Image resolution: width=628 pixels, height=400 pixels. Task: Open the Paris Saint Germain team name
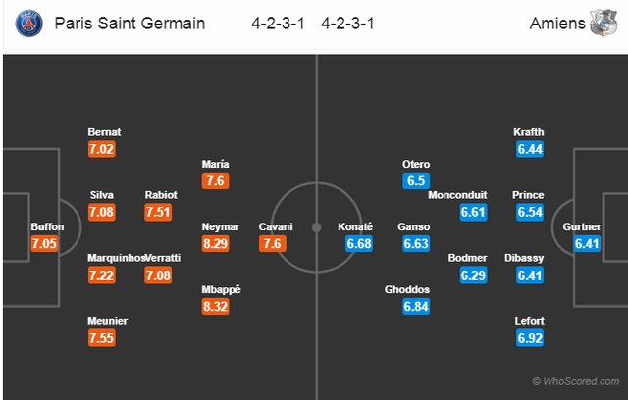pos(130,24)
